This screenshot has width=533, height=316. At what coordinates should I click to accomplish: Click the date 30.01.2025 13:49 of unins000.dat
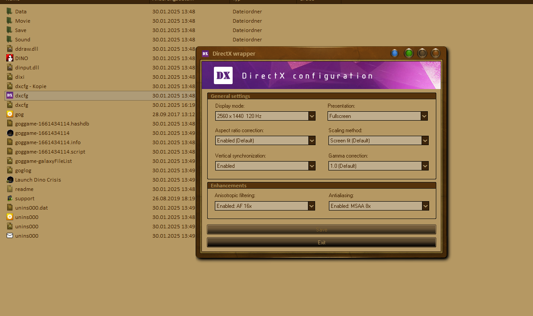pos(174,208)
